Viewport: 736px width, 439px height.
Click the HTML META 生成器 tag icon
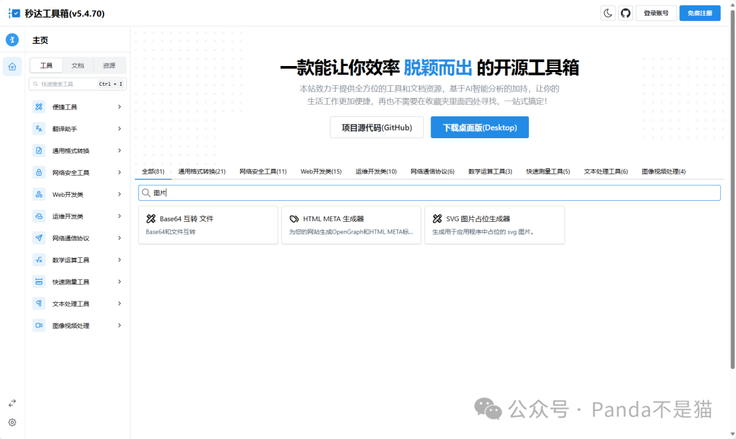coord(294,218)
